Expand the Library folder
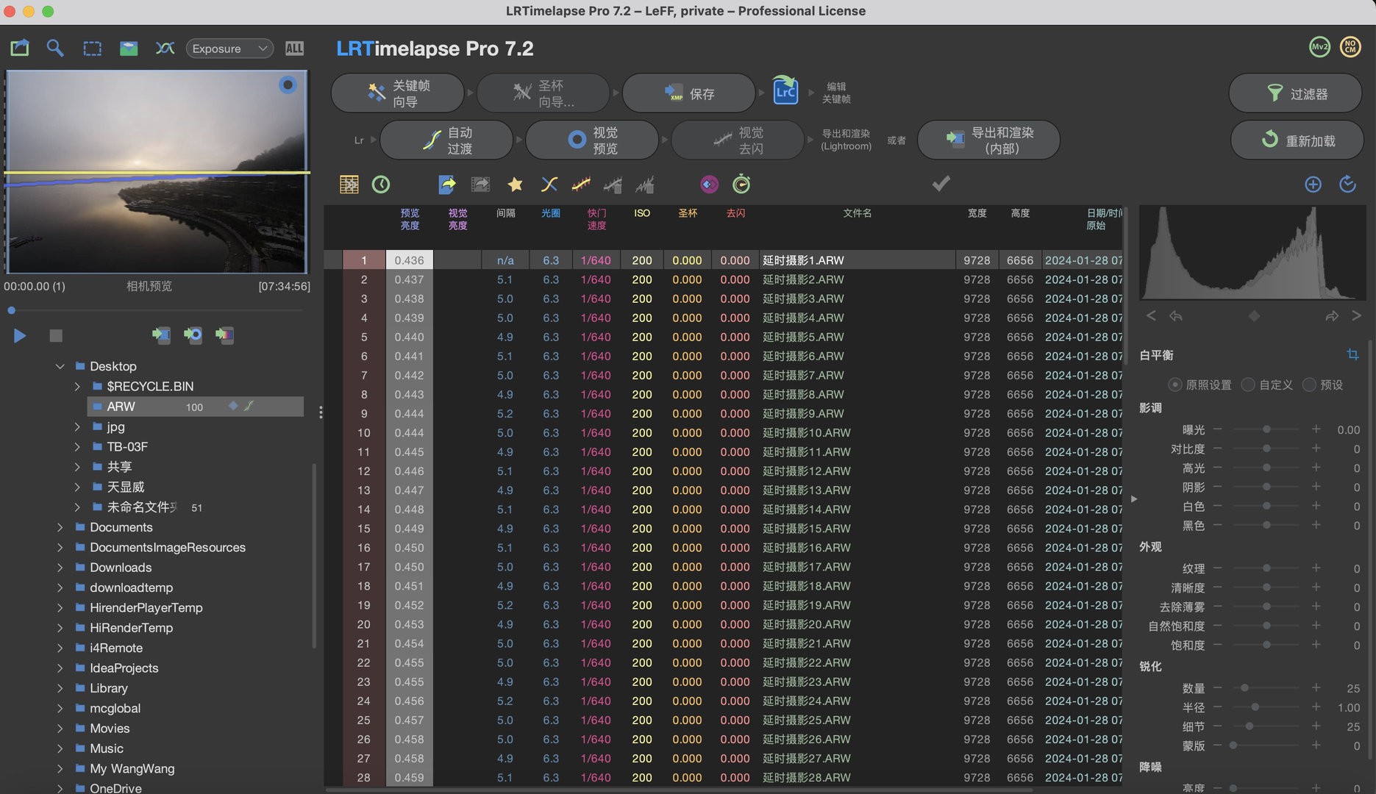 click(60, 688)
